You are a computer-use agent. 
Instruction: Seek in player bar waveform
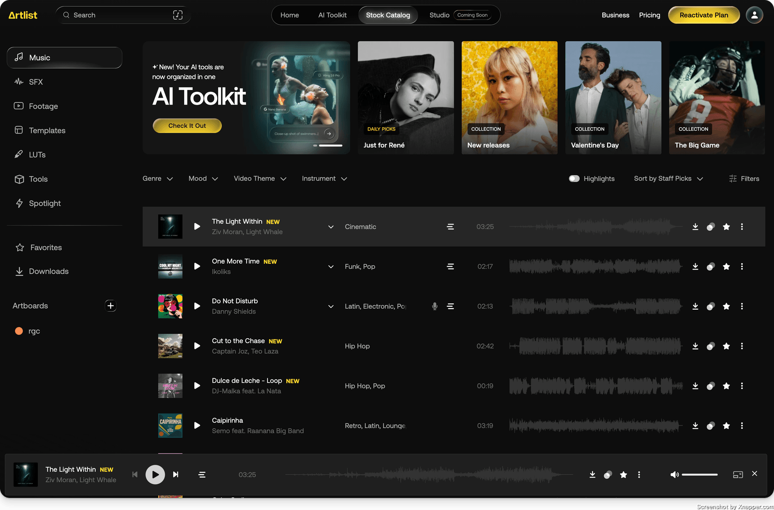[428, 475]
